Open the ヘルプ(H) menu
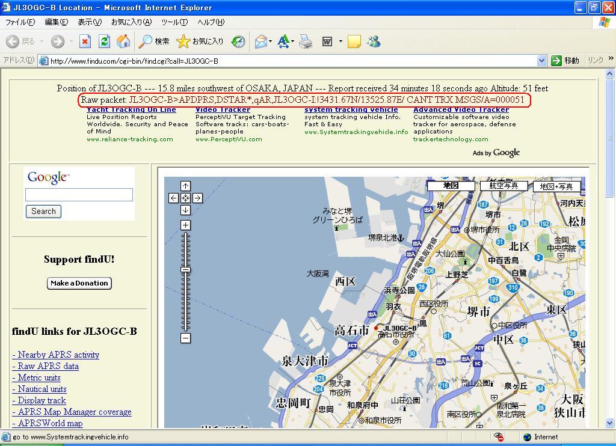The width and height of the screenshot is (616, 446). [x=211, y=22]
